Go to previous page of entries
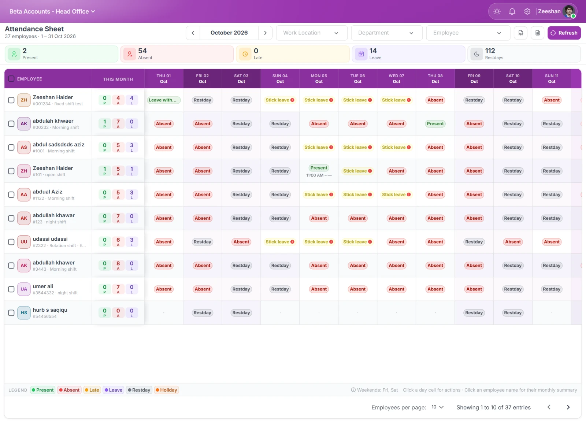 tap(549, 407)
